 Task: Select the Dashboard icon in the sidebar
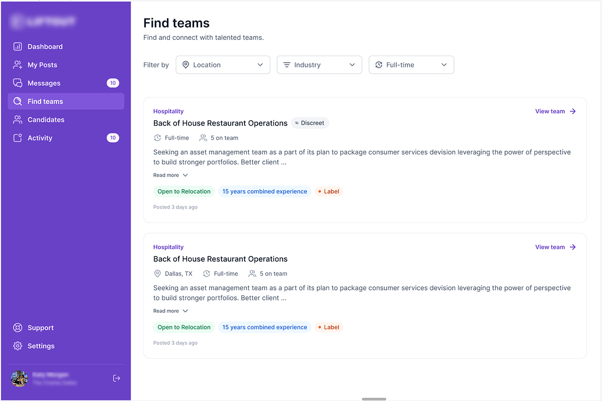click(19, 46)
